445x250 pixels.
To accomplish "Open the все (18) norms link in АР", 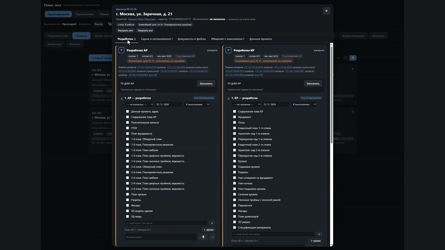I will (x=153, y=75).
